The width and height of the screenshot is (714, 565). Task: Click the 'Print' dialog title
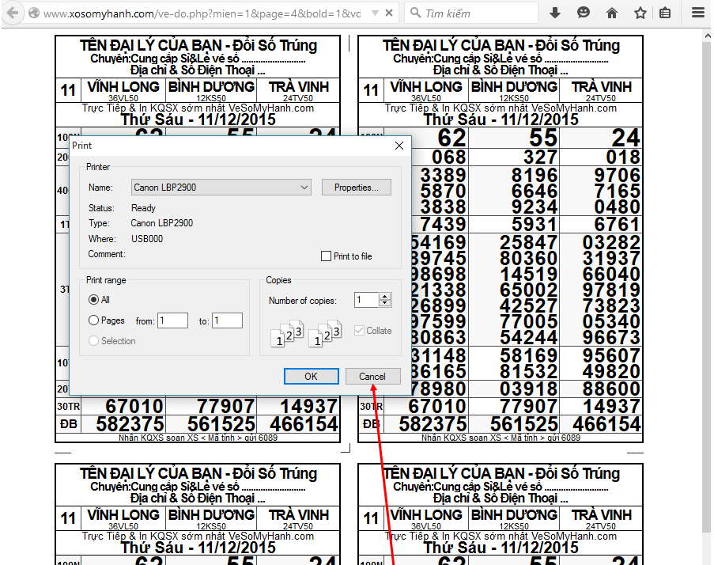pyautogui.click(x=82, y=146)
